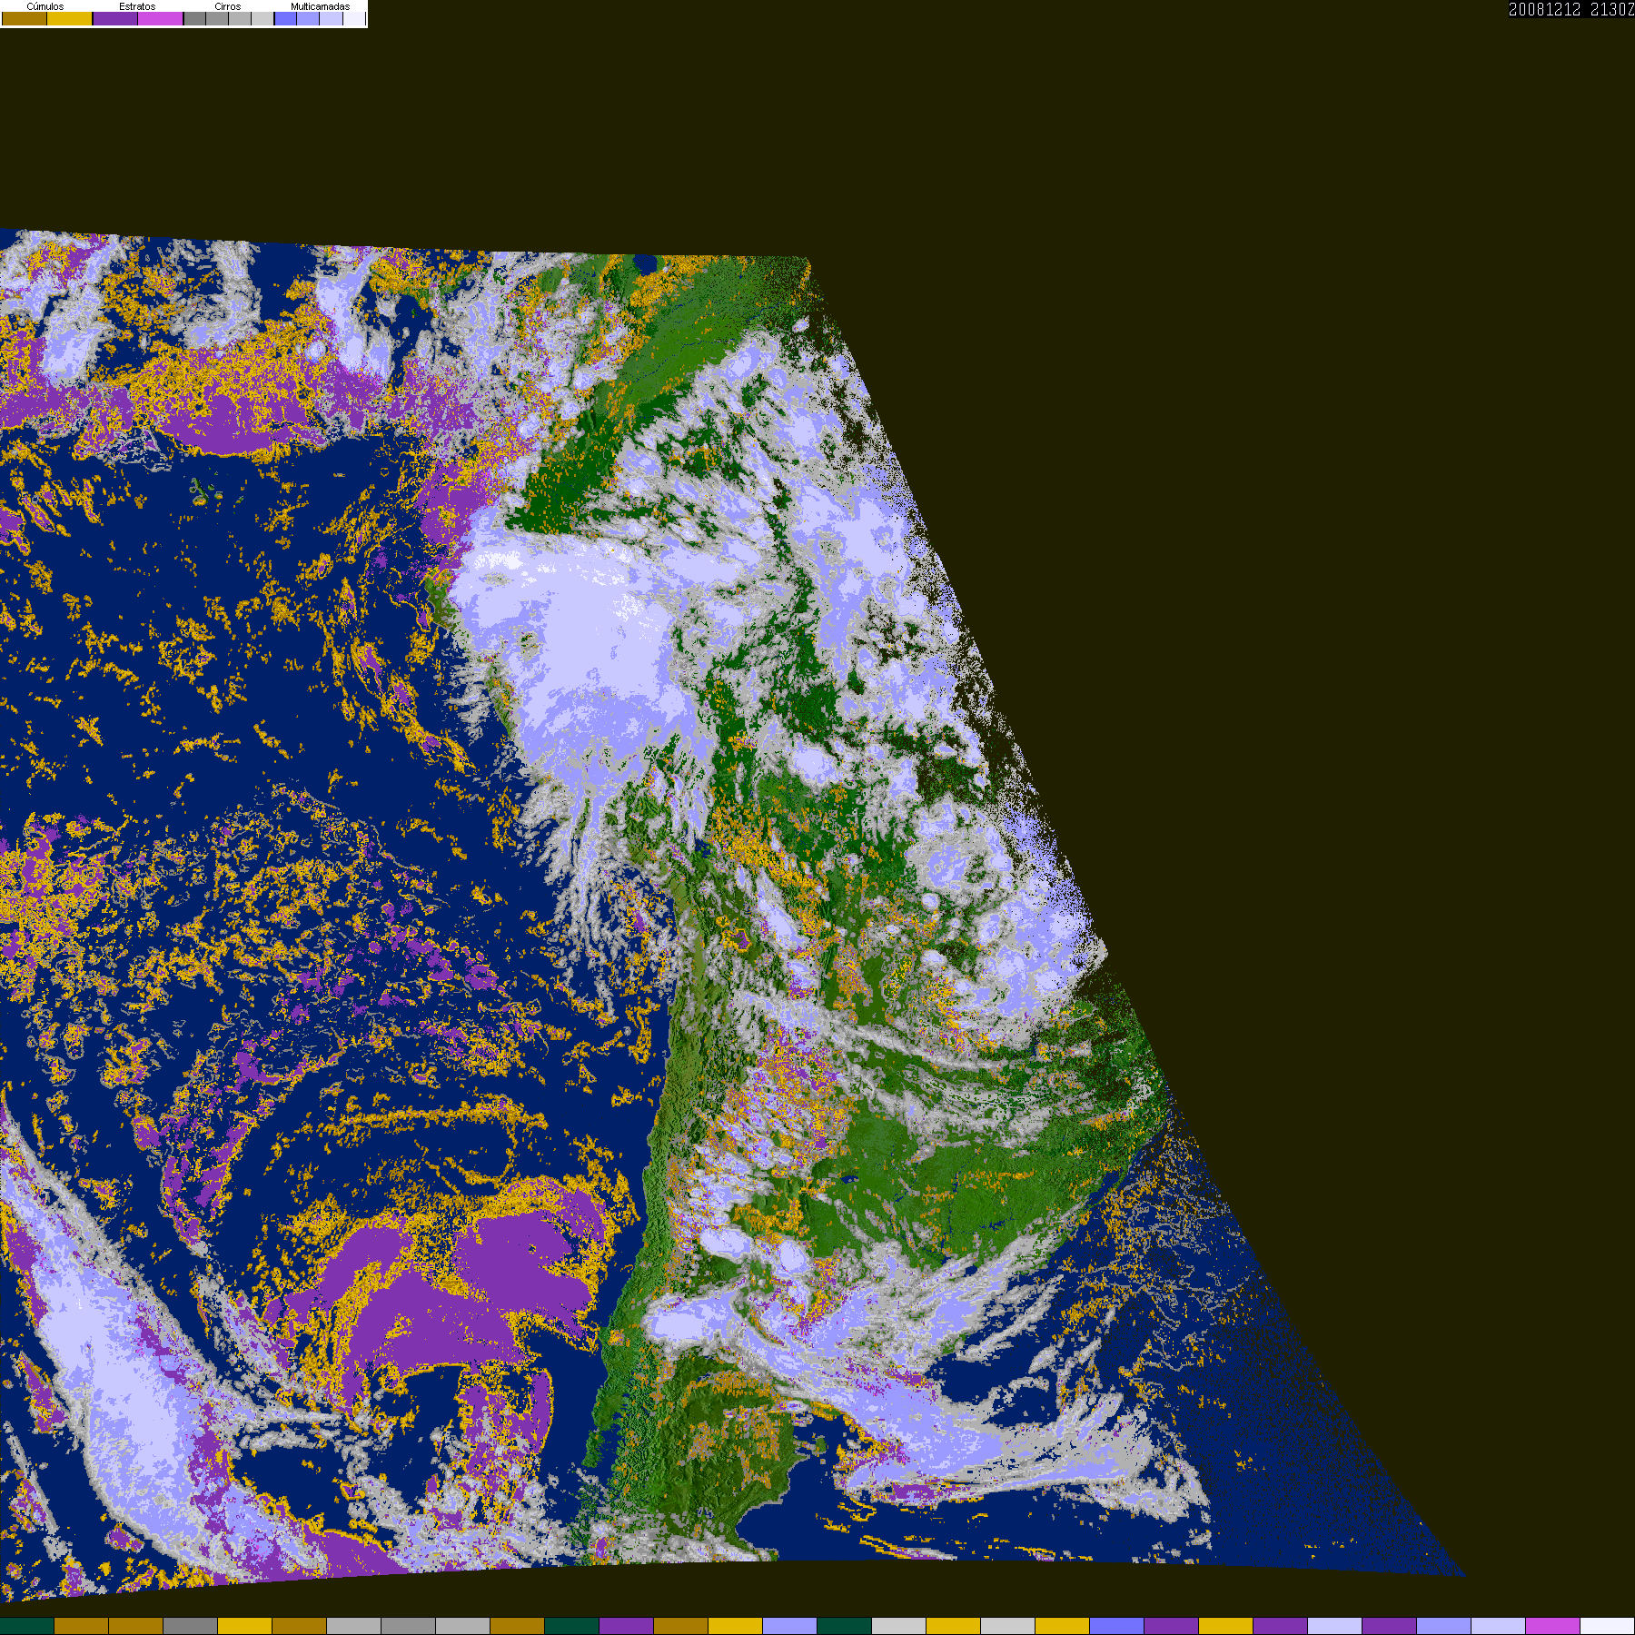Pick the darkest gray Cirros legend swatch
Screen dimensions: 1635x1635
click(x=195, y=18)
